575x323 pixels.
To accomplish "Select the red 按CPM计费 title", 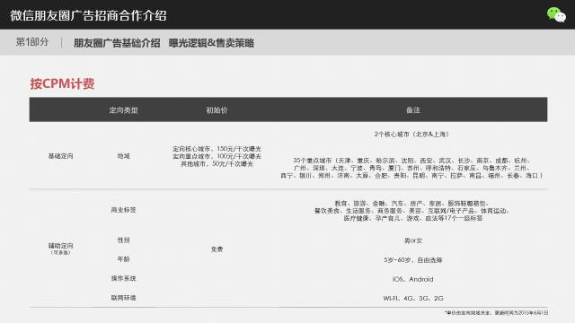I will [62, 83].
